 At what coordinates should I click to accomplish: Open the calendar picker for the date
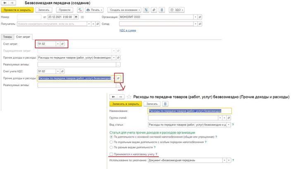tap(76, 17)
